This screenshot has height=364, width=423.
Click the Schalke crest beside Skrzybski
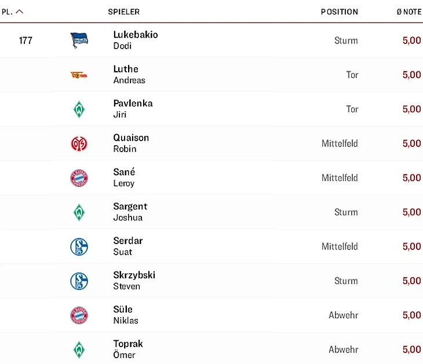pyautogui.click(x=79, y=281)
